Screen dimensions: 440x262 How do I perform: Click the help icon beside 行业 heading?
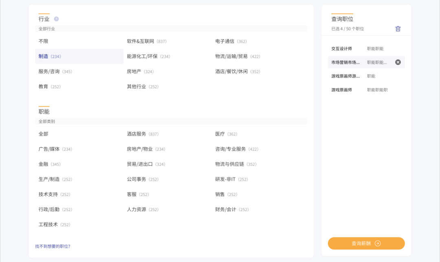tap(56, 19)
